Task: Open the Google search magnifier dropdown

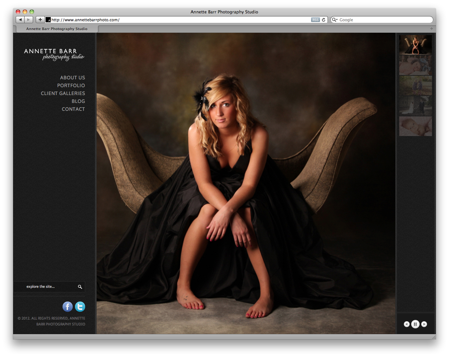Action: [x=335, y=20]
